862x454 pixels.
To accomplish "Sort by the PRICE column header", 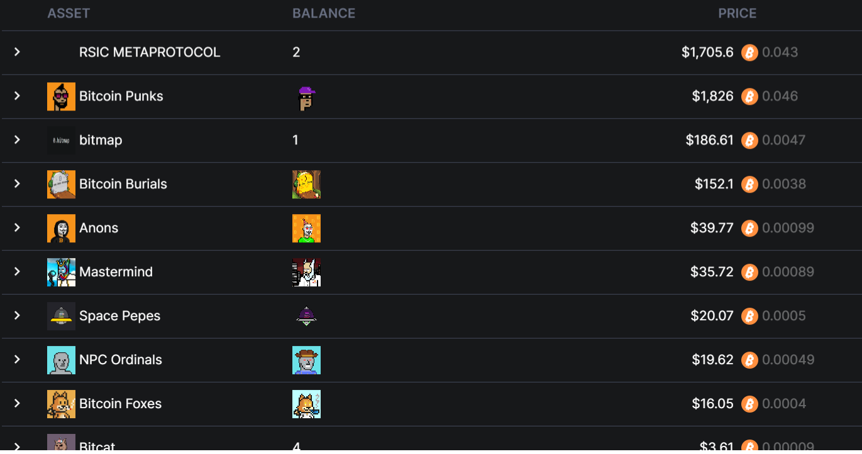I will click(738, 13).
